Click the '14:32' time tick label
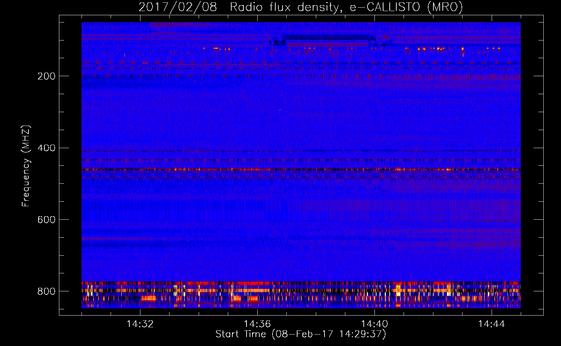561x346 pixels. (x=140, y=324)
